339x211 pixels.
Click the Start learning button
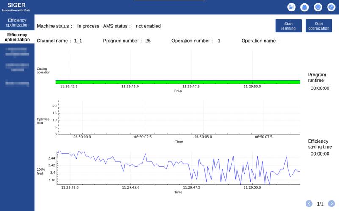[288, 26]
